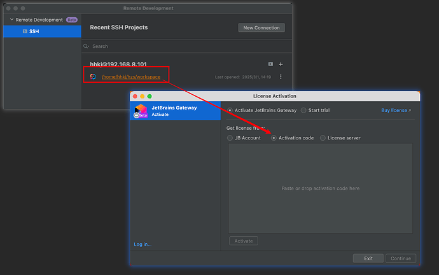
Task: Select Start trial radio button
Action: (303, 110)
